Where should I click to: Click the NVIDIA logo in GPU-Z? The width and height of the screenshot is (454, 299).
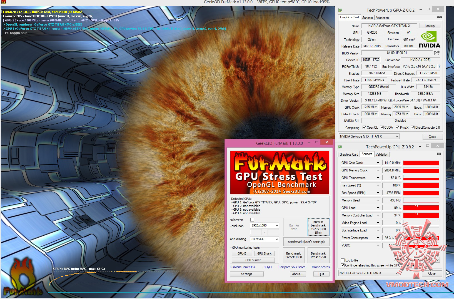tap(430, 40)
